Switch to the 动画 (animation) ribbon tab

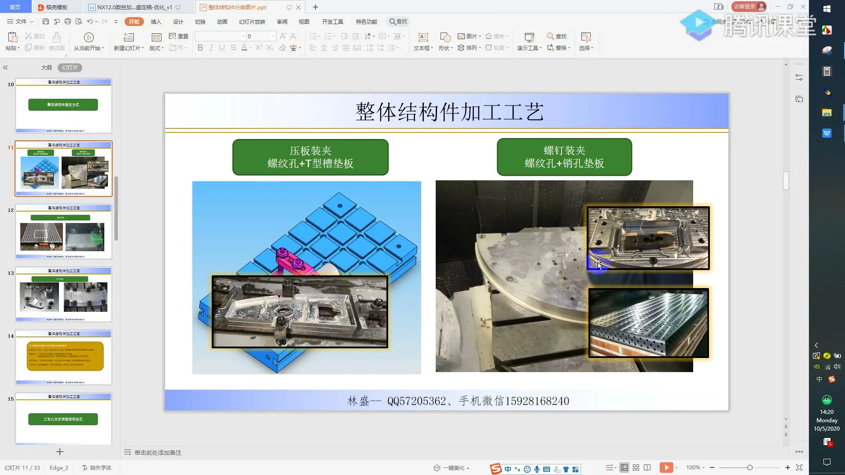coord(222,21)
